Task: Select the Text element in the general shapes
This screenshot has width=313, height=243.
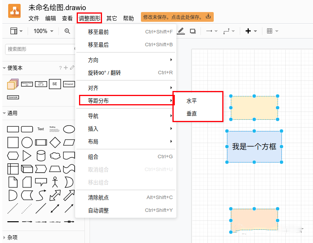Action: (x=40, y=129)
